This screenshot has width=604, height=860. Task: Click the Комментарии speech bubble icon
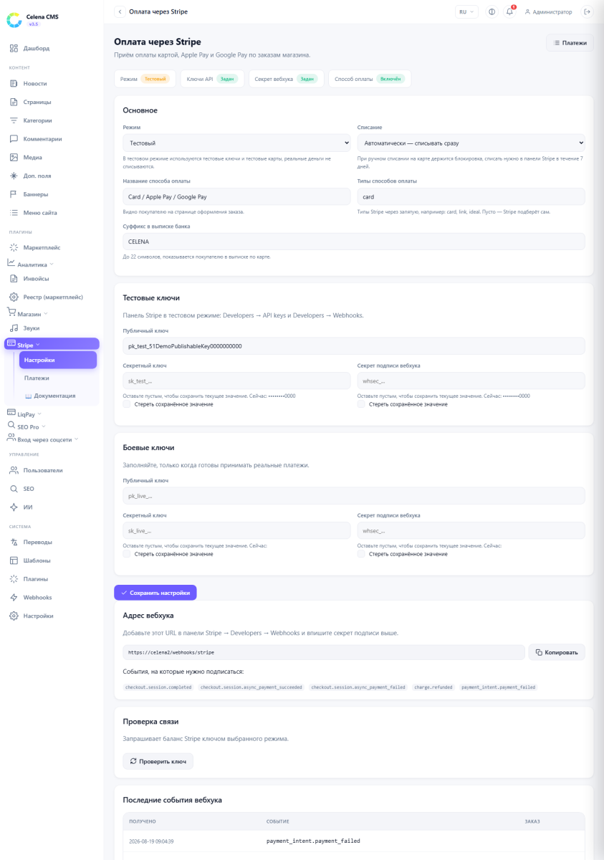click(14, 139)
